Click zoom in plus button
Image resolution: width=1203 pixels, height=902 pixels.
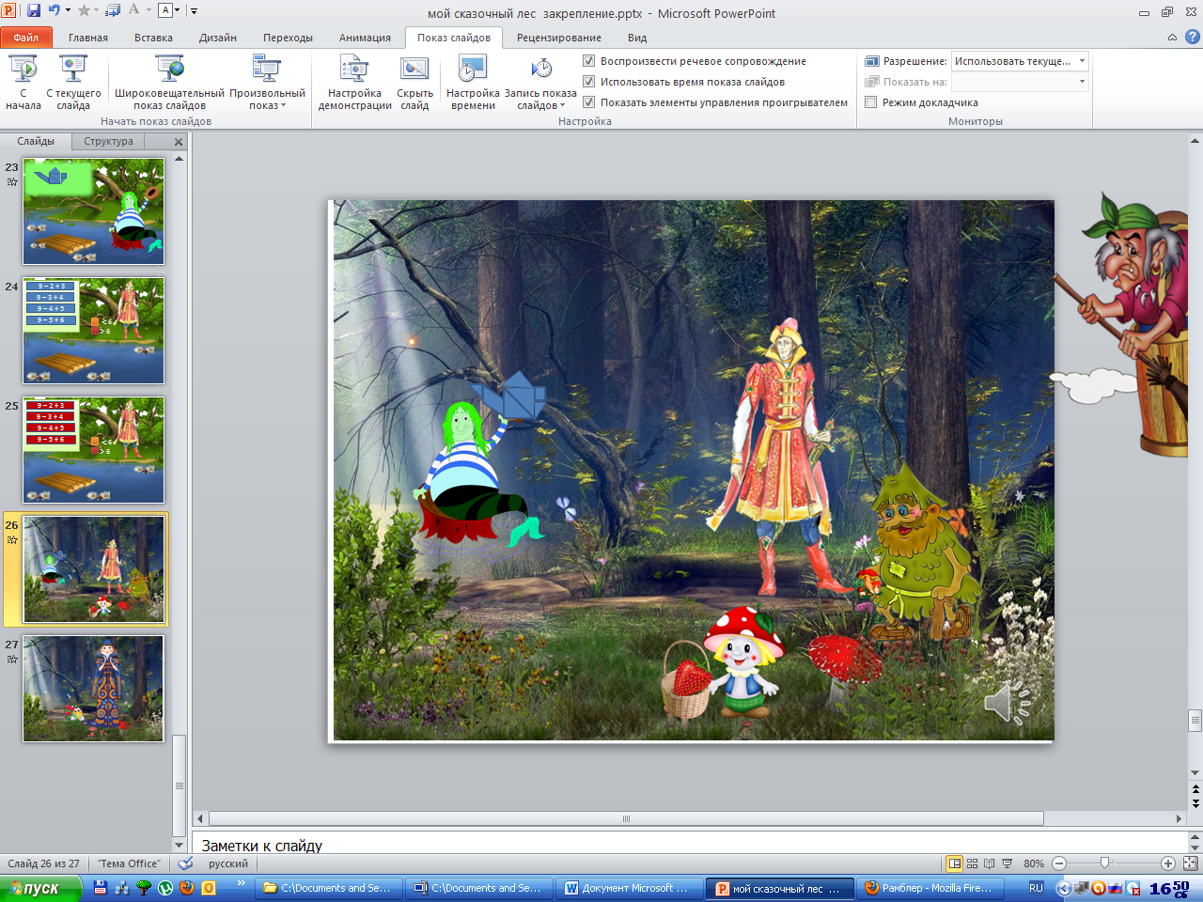(x=1167, y=863)
